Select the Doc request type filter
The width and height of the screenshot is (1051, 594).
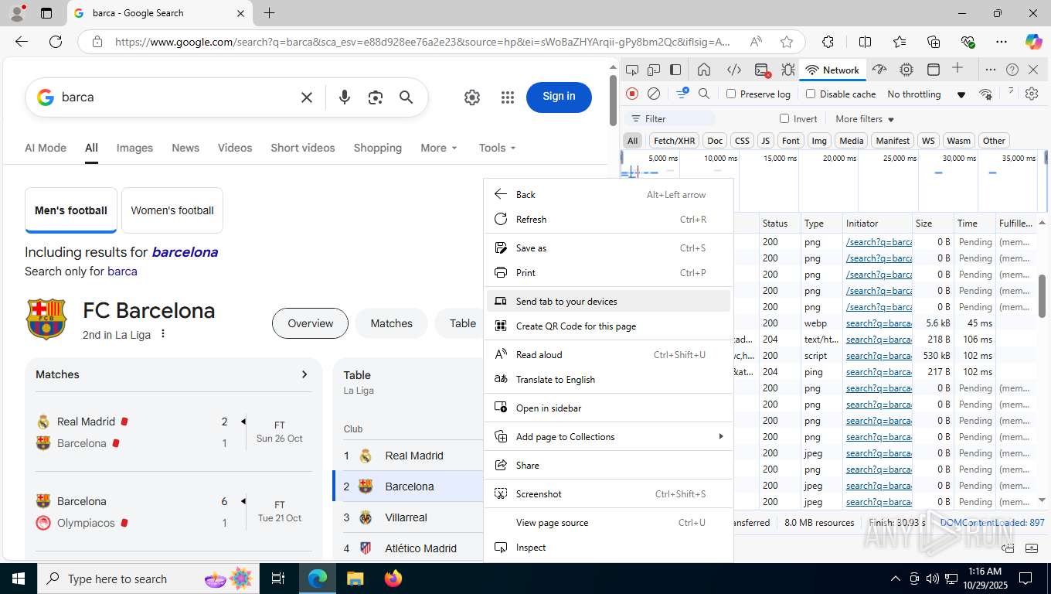point(715,141)
